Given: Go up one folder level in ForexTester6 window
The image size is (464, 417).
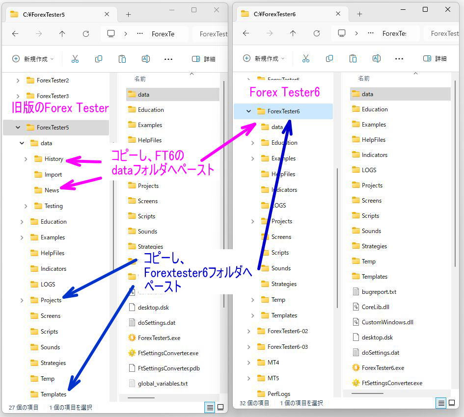Looking at the screenshot, I should (x=293, y=34).
